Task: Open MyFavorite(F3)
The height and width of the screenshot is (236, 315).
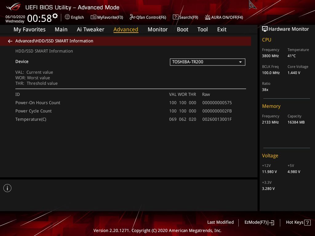Action: click(107, 17)
